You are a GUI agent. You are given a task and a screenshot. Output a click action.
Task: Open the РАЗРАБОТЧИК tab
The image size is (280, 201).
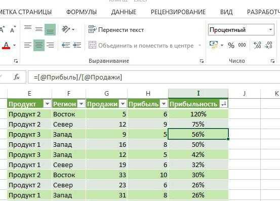click(x=263, y=12)
